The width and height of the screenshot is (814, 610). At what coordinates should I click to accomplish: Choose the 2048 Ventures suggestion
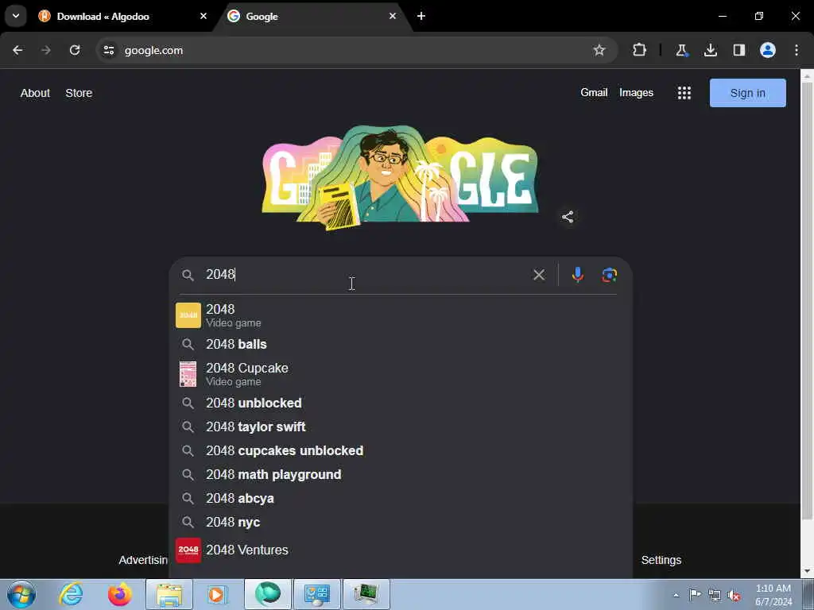pos(401,550)
